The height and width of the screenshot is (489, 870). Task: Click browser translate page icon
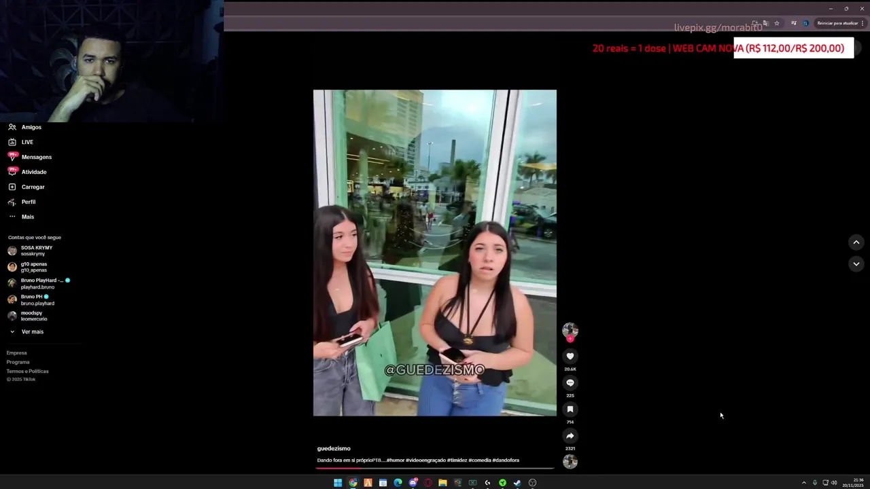pyautogui.click(x=766, y=23)
